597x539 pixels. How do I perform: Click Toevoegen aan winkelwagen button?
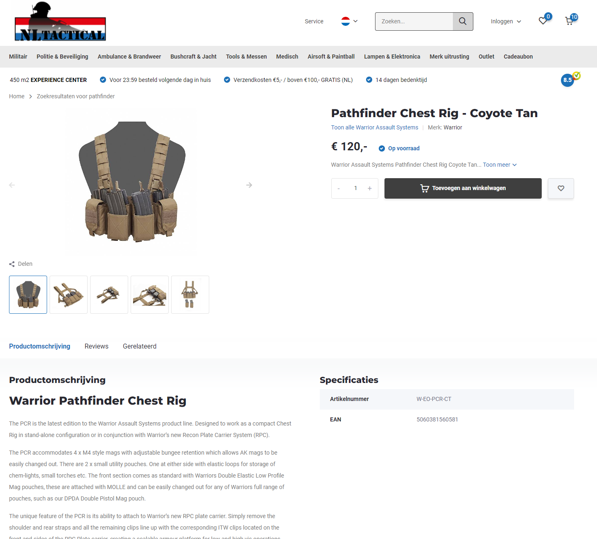coord(463,188)
